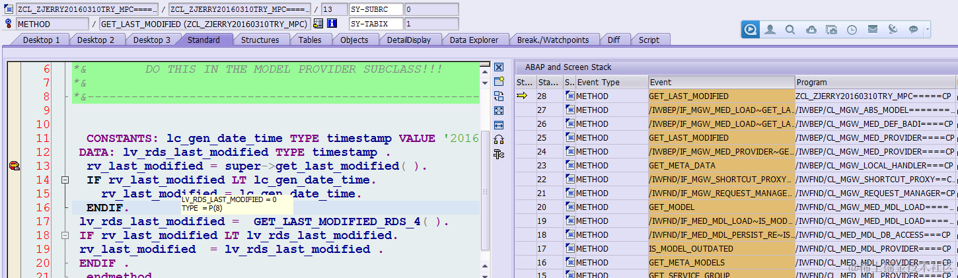Click the source program icon beside the first field

click(x=8, y=9)
